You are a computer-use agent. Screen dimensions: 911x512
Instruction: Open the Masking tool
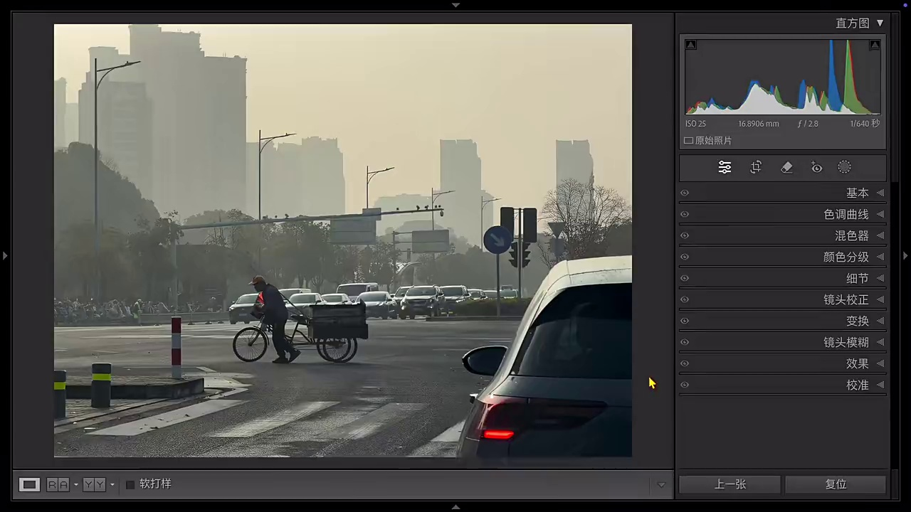pos(844,167)
